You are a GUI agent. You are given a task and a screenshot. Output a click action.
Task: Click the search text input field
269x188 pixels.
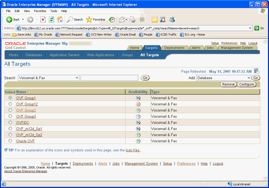coord(109,78)
